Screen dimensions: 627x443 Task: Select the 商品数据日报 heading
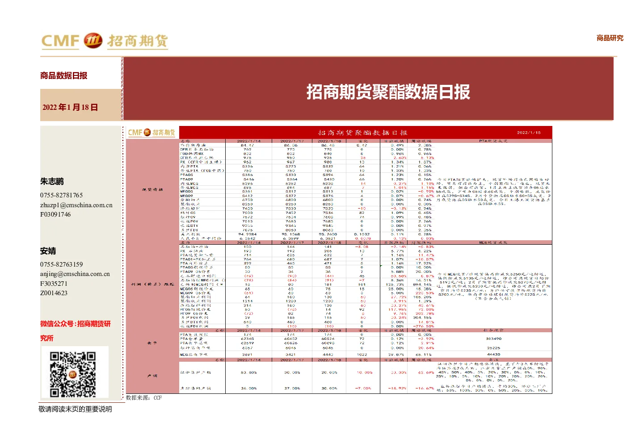click(x=64, y=75)
